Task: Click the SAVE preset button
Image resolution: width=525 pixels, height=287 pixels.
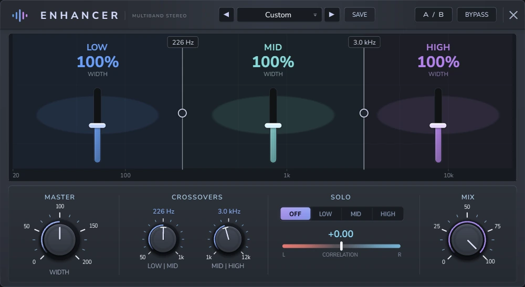Action: coord(360,15)
